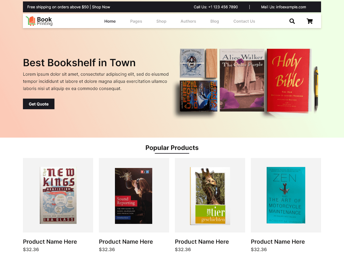Open the Authors page

coord(188,21)
